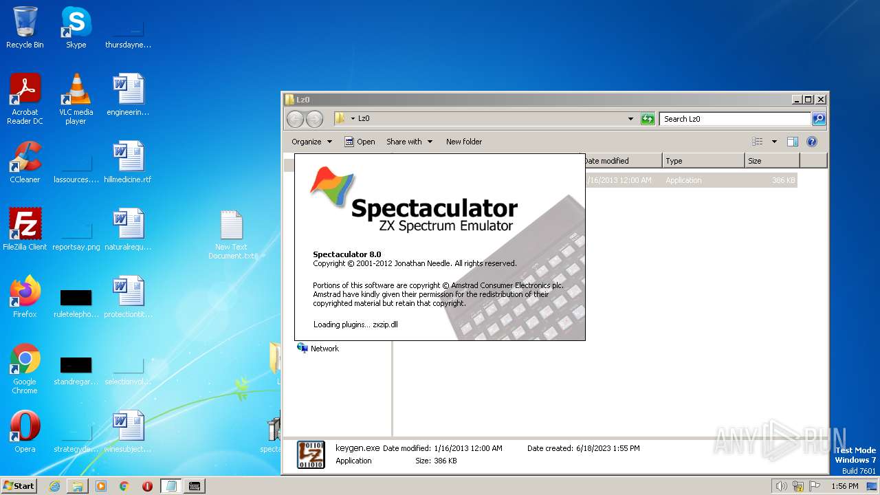This screenshot has width=880, height=495.
Task: Expand the Lz0 breadcrumb path arrow
Action: (x=353, y=119)
